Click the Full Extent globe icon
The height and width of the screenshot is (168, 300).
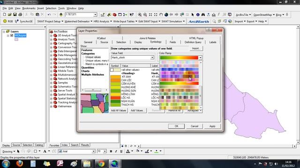(x=166, y=14)
